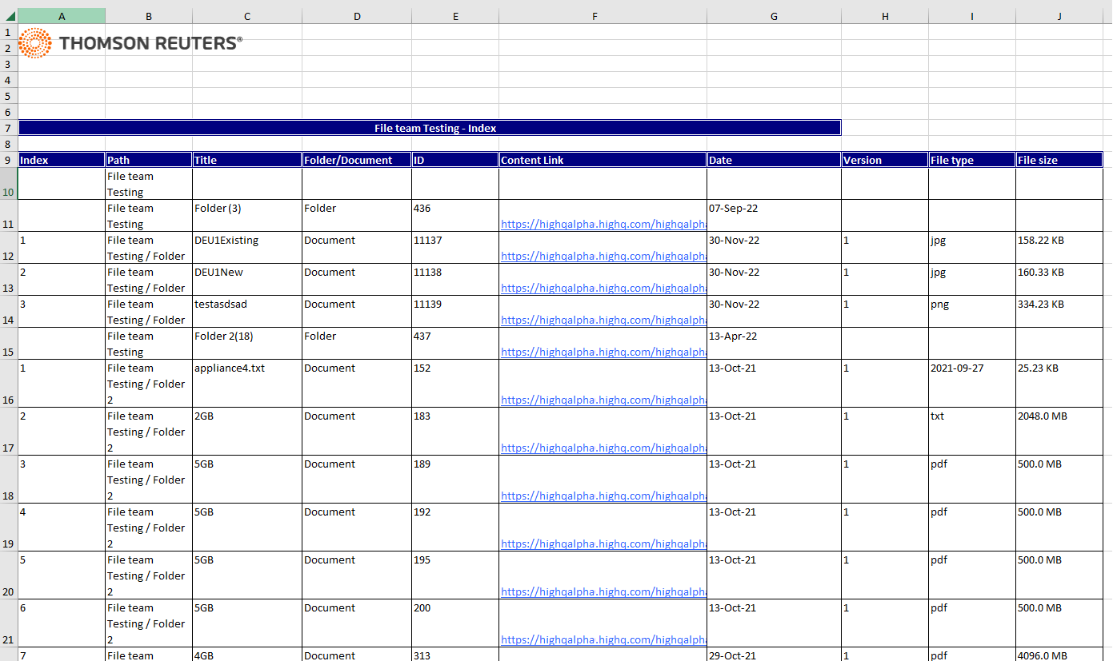Click the 'File size' header cell
This screenshot has height=661, width=1113.
pyautogui.click(x=1059, y=160)
